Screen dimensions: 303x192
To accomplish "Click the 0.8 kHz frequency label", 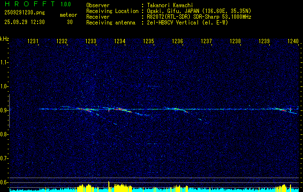I will tap(4, 134).
